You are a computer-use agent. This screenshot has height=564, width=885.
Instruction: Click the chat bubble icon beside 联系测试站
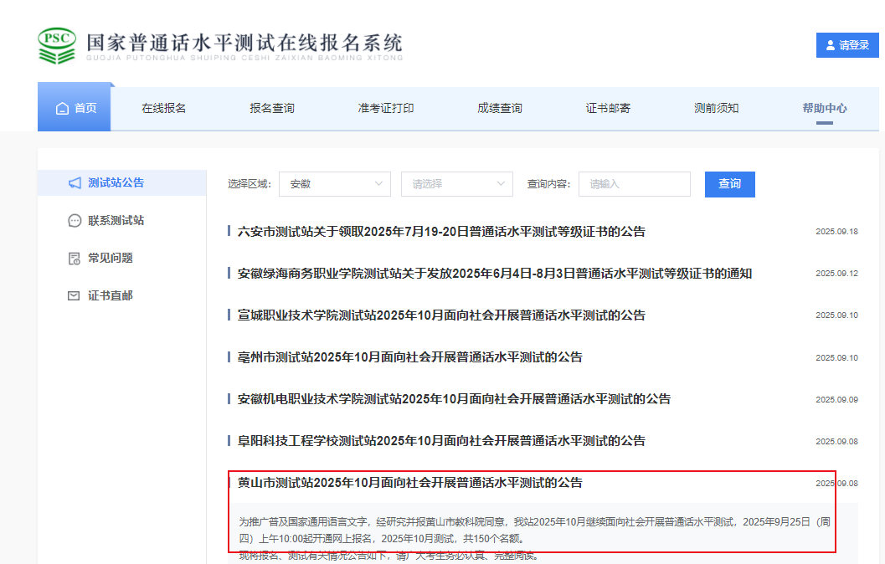tap(75, 221)
